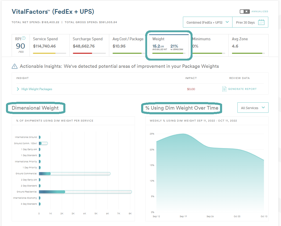Open the All Services dropdown

253,108
